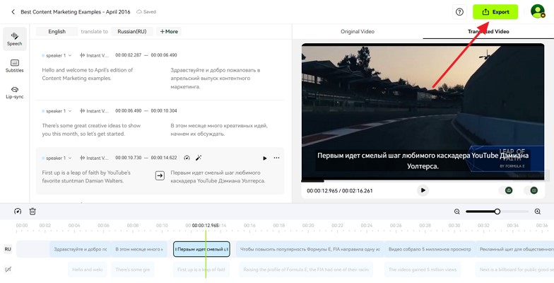Click the magic wand icon in selected segment
Image resolution: width=554 pixels, height=283 pixels.
[x=199, y=158]
